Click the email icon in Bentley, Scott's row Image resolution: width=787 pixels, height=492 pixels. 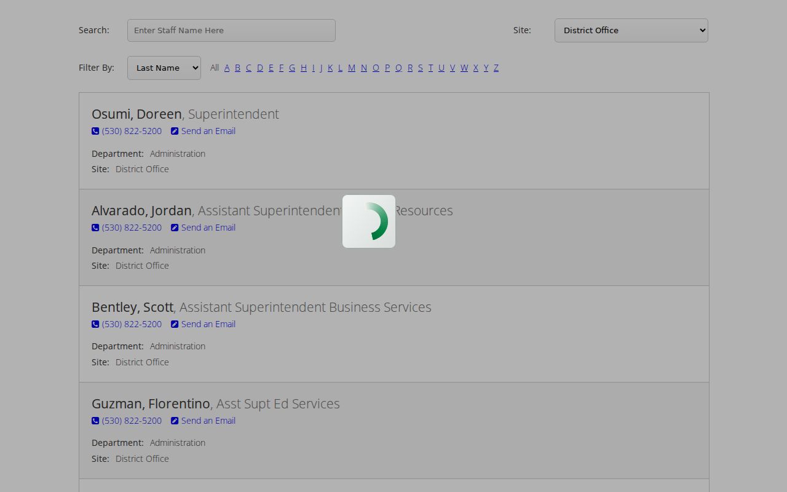[x=175, y=324]
